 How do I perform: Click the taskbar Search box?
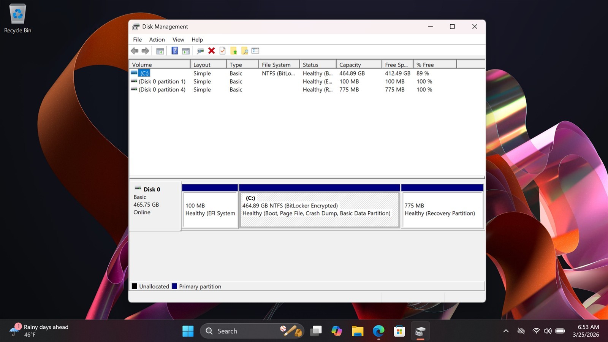252,331
